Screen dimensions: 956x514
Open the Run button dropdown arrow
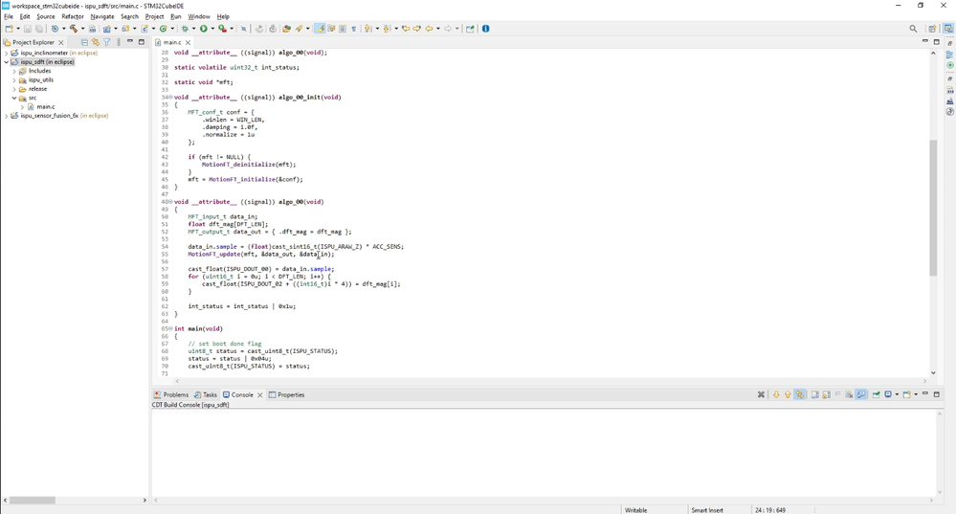point(212,29)
